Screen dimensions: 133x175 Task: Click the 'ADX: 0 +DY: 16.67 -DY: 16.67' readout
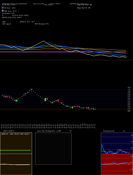point(15,134)
